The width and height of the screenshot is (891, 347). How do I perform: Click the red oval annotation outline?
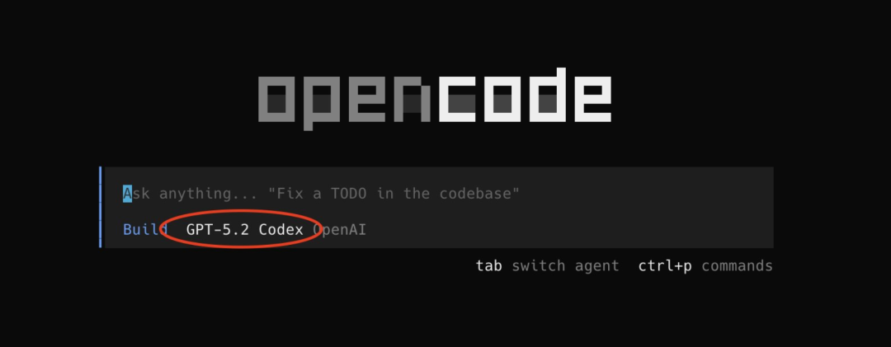(240, 228)
